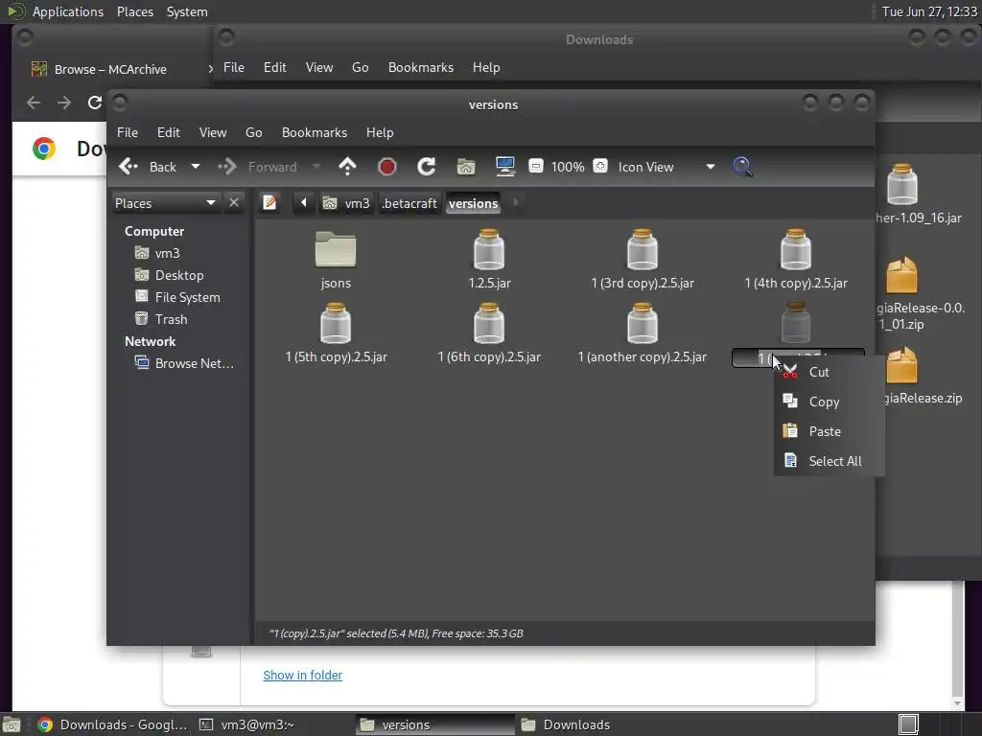This screenshot has width=982, height=736.
Task: Select the 1_01.zip package in Downloads window
Action: [x=901, y=275]
